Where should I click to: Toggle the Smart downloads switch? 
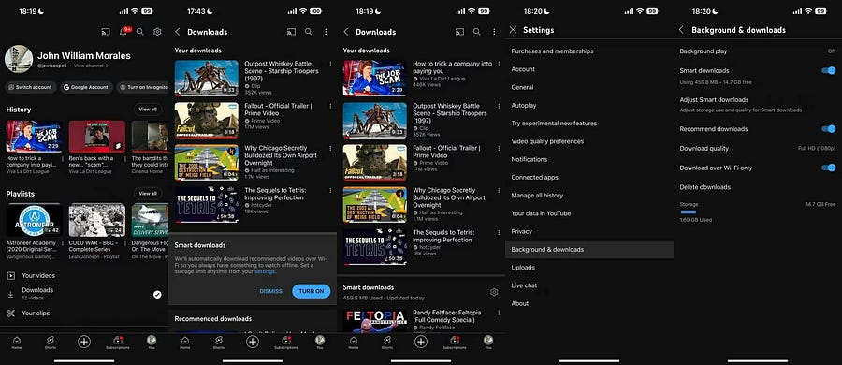tap(829, 70)
